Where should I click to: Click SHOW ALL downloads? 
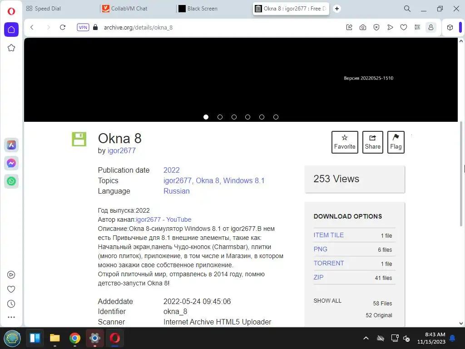point(327,301)
